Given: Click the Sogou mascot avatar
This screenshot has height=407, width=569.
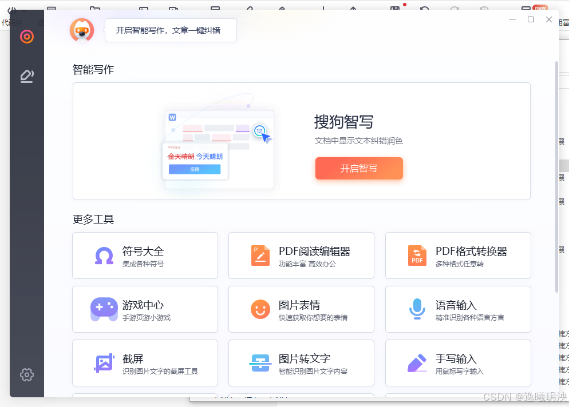Looking at the screenshot, I should pyautogui.click(x=82, y=30).
